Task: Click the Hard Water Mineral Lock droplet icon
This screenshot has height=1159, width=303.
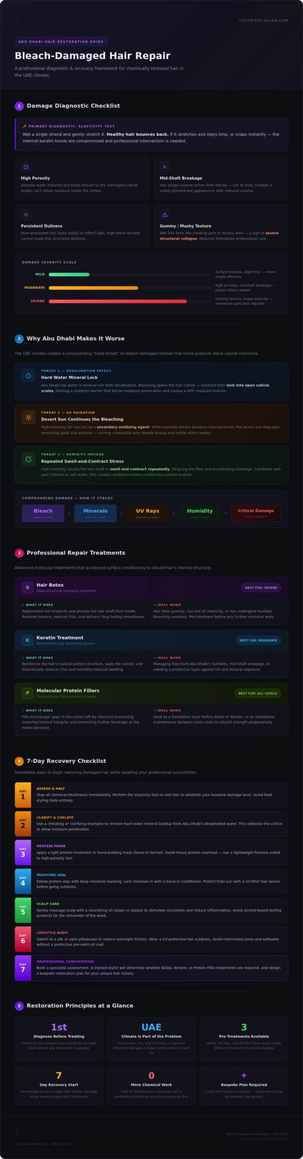Action: [28, 376]
